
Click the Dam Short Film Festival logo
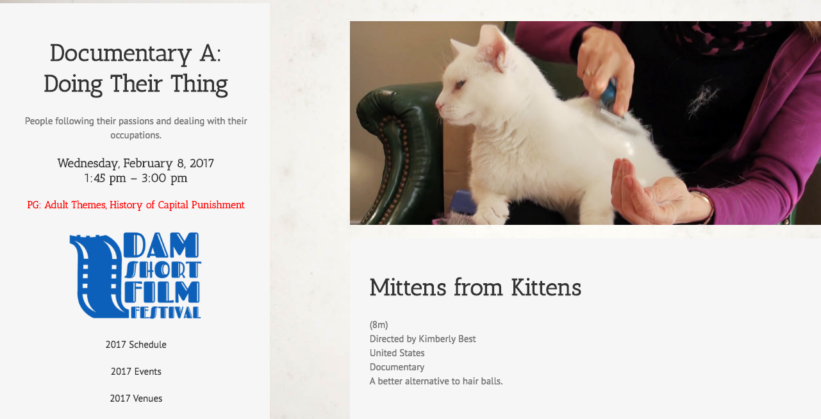tap(136, 275)
